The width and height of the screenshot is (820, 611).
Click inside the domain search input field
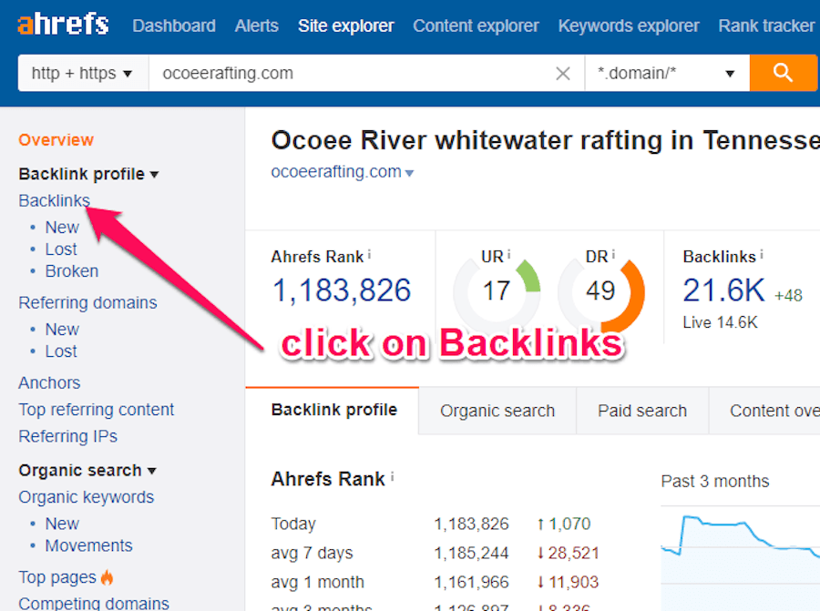coord(273,73)
